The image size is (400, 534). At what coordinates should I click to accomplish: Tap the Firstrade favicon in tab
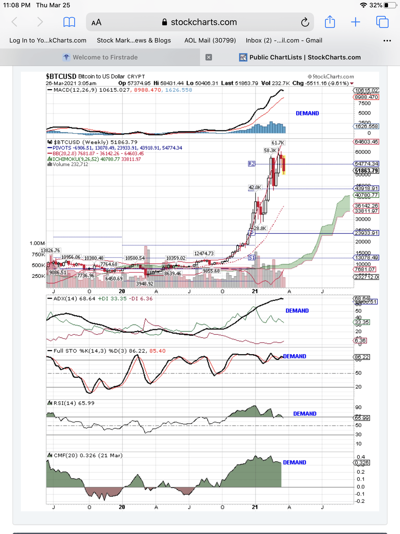pos(66,57)
